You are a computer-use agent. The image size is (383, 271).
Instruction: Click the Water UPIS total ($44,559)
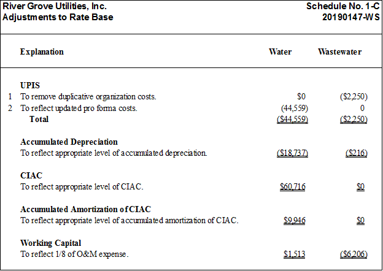tap(292, 120)
